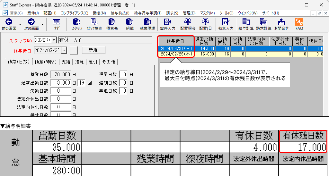Open the ウィンドウ(W) menu
This screenshot has height=176, width=329.
pyautogui.click(x=248, y=13)
